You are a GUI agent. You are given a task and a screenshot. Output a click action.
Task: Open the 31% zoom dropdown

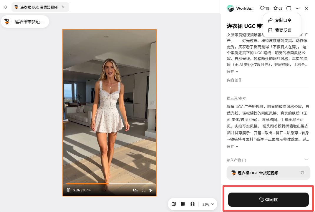208,204
